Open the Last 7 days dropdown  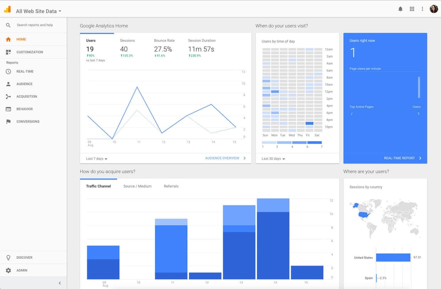coord(96,159)
